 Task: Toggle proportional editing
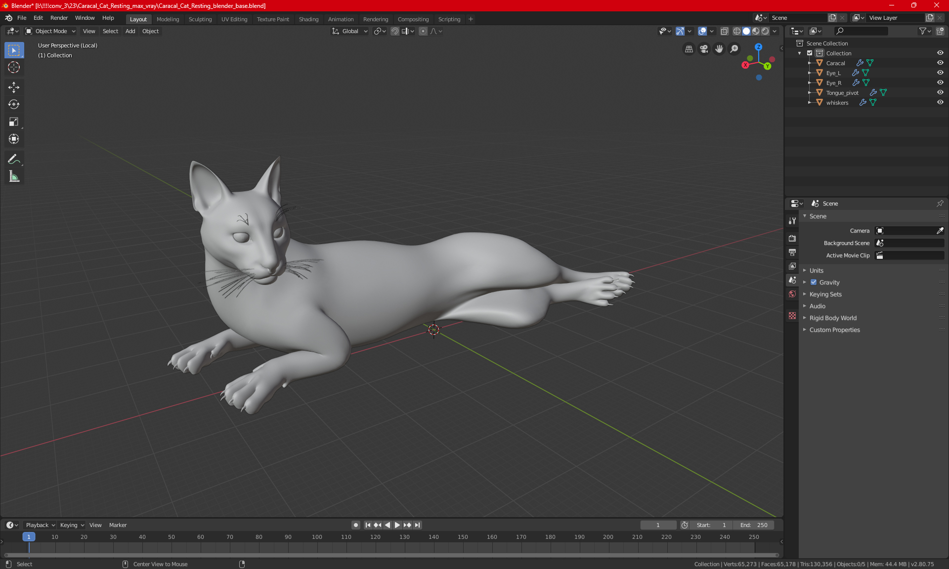coord(423,31)
